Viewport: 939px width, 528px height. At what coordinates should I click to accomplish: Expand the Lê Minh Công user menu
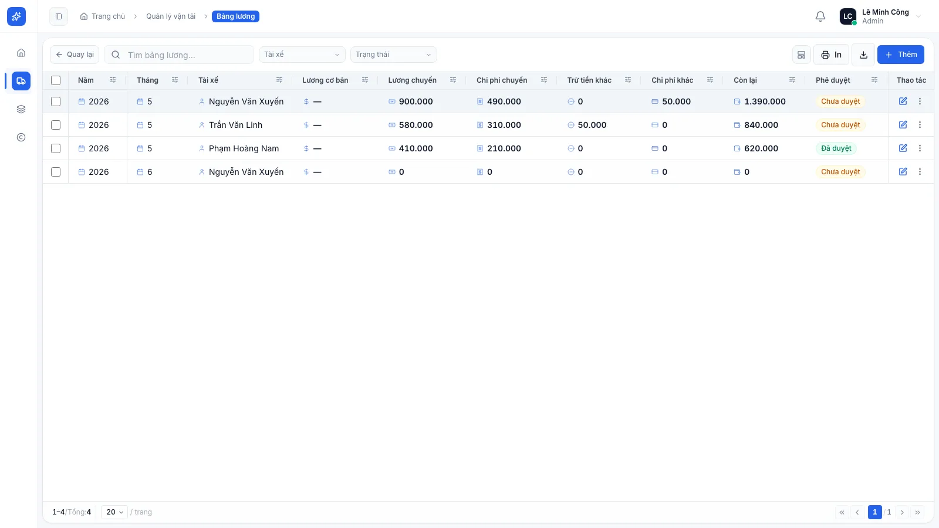pos(881,16)
